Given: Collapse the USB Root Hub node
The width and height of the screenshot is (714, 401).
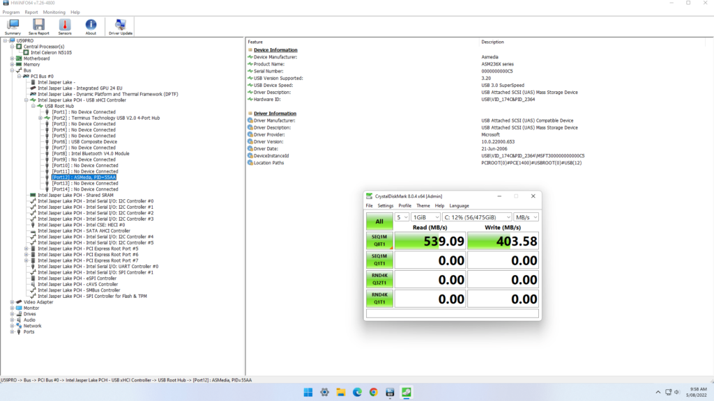Looking at the screenshot, I should [x=33, y=106].
